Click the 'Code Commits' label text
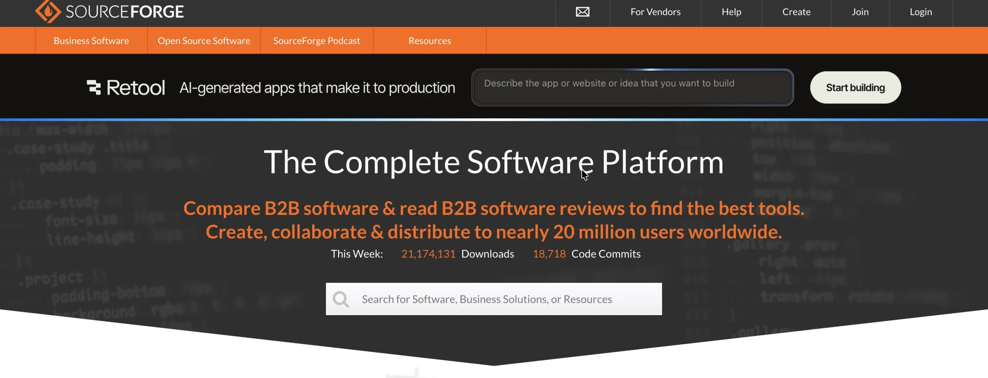Image resolution: width=988 pixels, height=378 pixels. (x=606, y=254)
